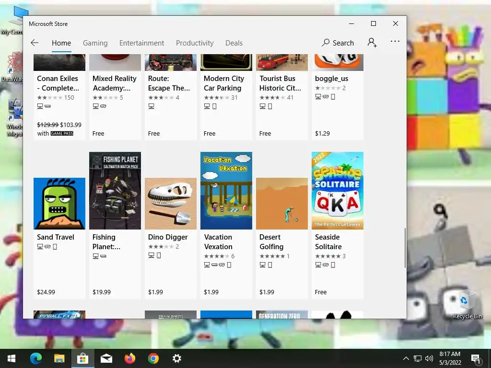Select the Mixed Reality Academy title
This screenshot has width=491, height=368.
(114, 83)
